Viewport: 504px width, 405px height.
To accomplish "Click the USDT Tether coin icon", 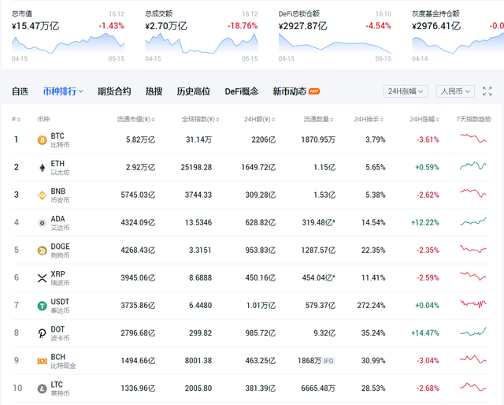I will click(42, 306).
